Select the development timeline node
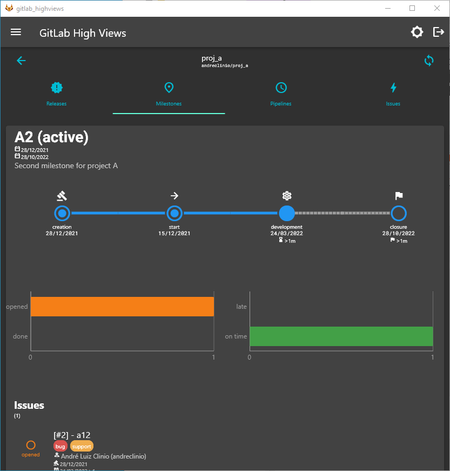The image size is (450, 471). [287, 213]
